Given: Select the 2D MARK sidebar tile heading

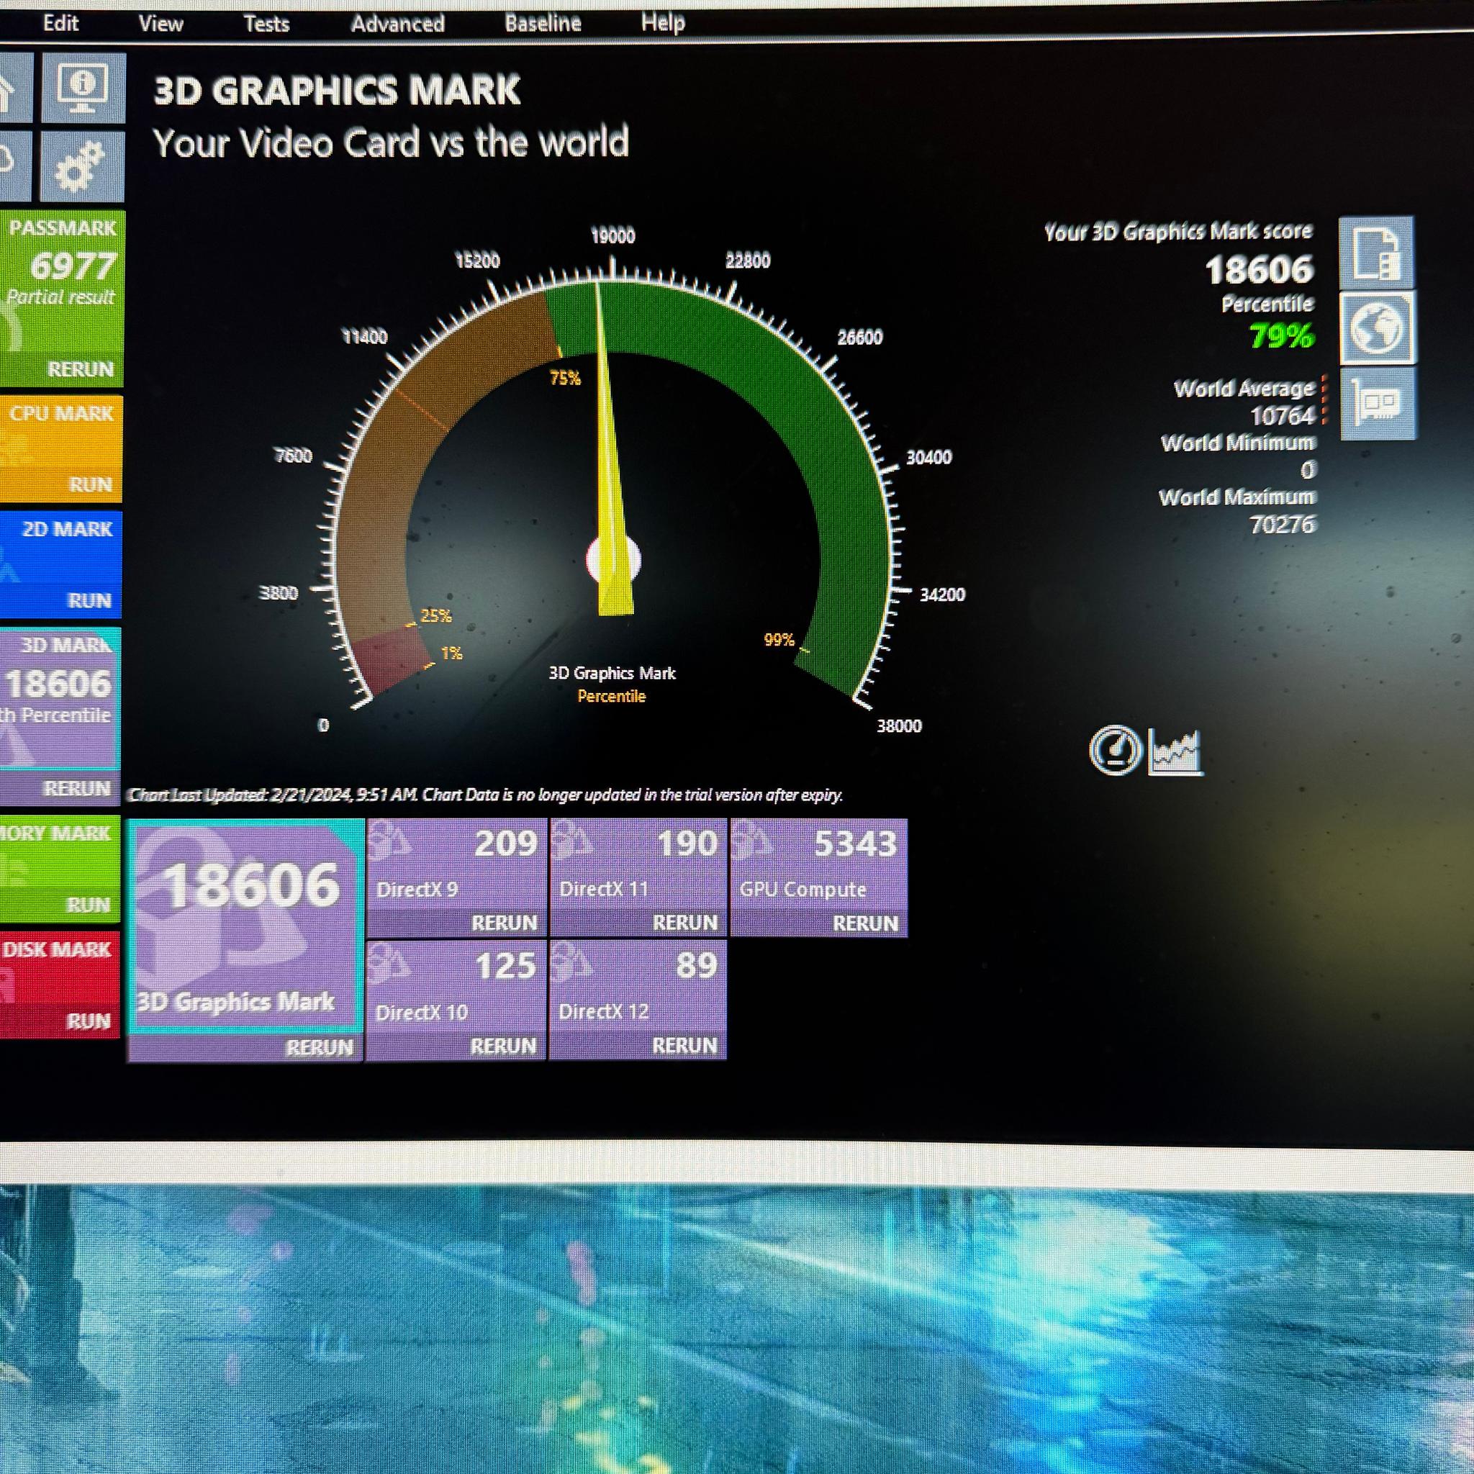Looking at the screenshot, I should coord(67,529).
